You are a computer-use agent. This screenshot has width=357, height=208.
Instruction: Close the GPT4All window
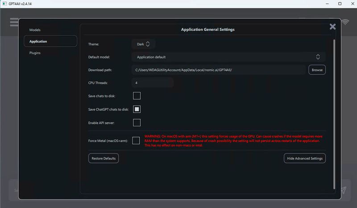353,4
